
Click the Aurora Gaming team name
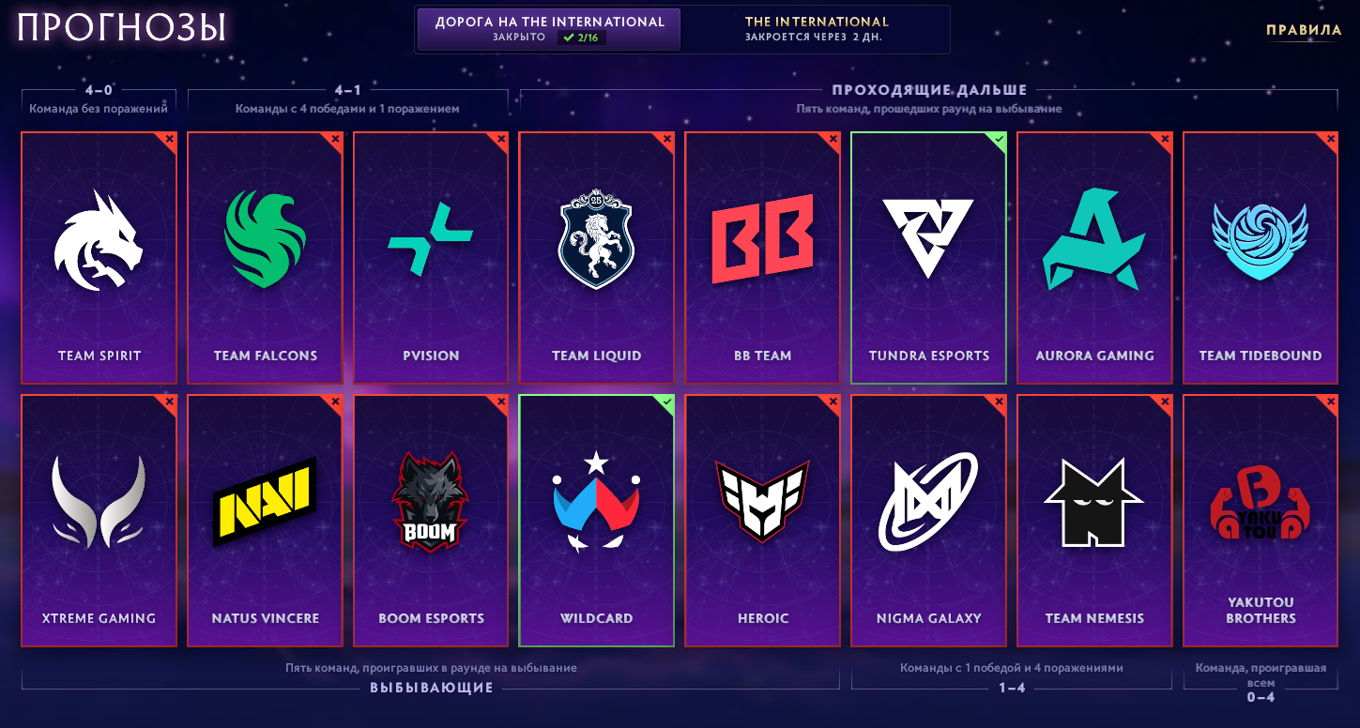tap(1094, 356)
